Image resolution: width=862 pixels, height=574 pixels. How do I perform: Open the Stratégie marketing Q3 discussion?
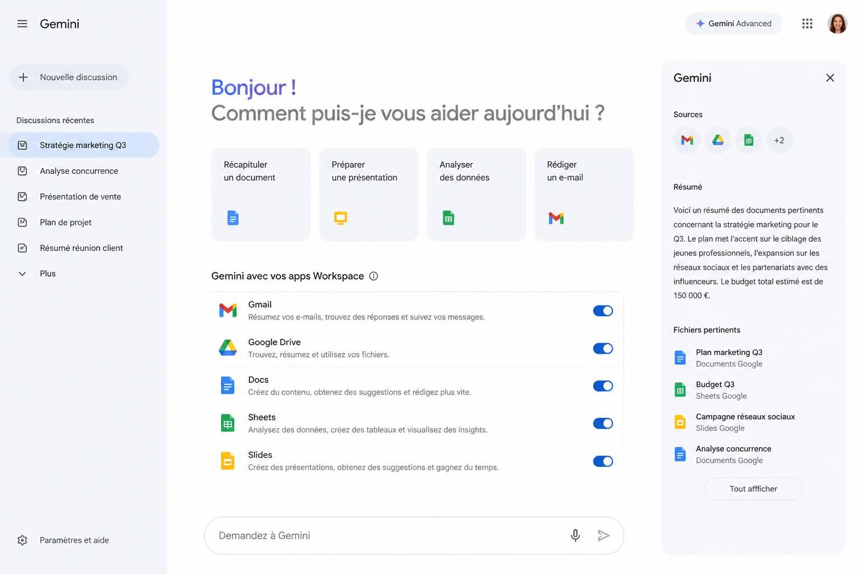pos(84,145)
